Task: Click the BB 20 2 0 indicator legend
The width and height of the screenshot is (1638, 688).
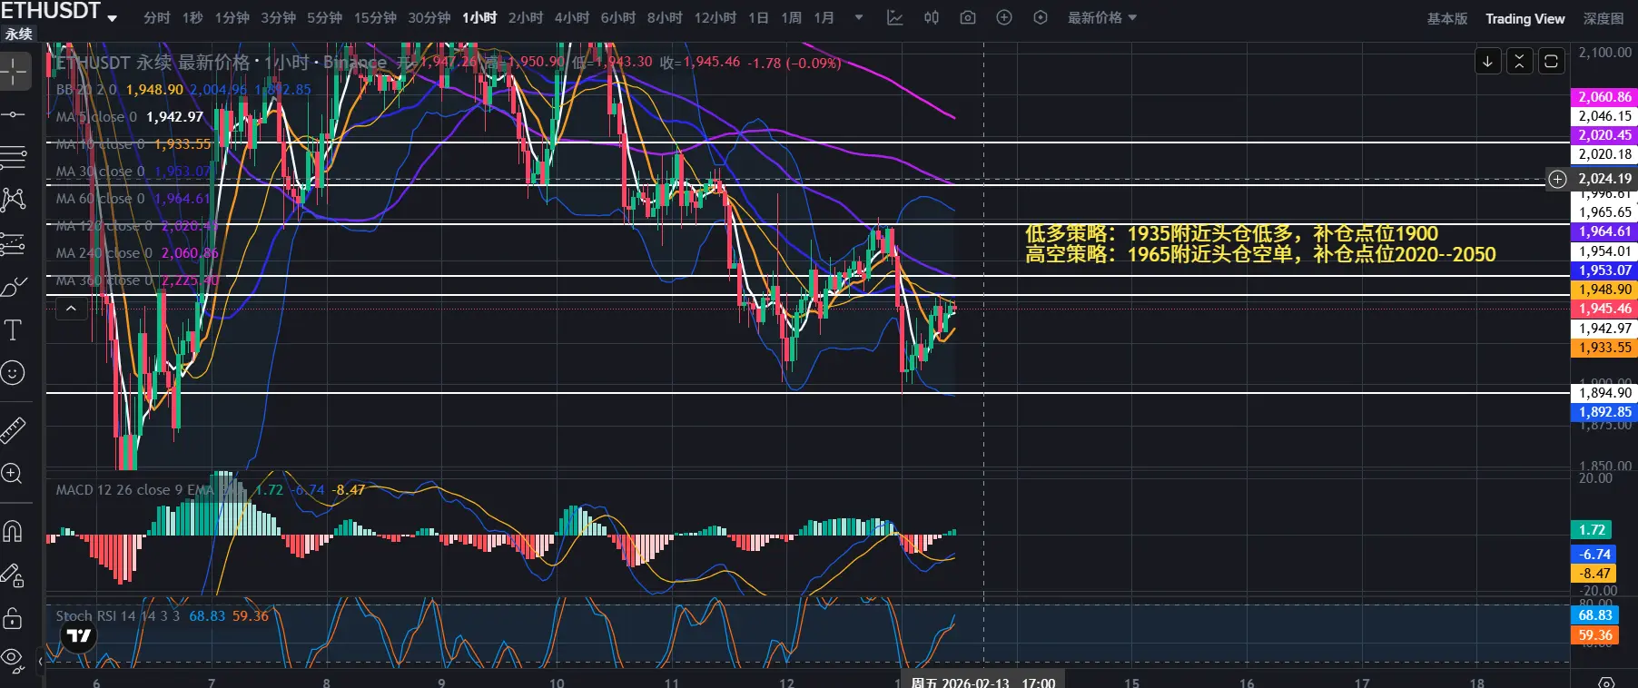Action: pyautogui.click(x=86, y=90)
